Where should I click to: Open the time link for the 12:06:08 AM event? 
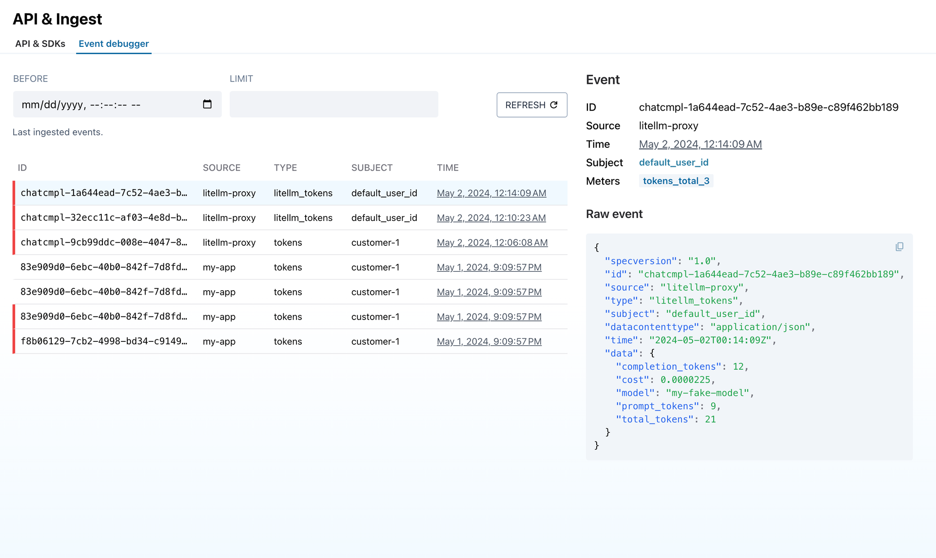tap(492, 242)
